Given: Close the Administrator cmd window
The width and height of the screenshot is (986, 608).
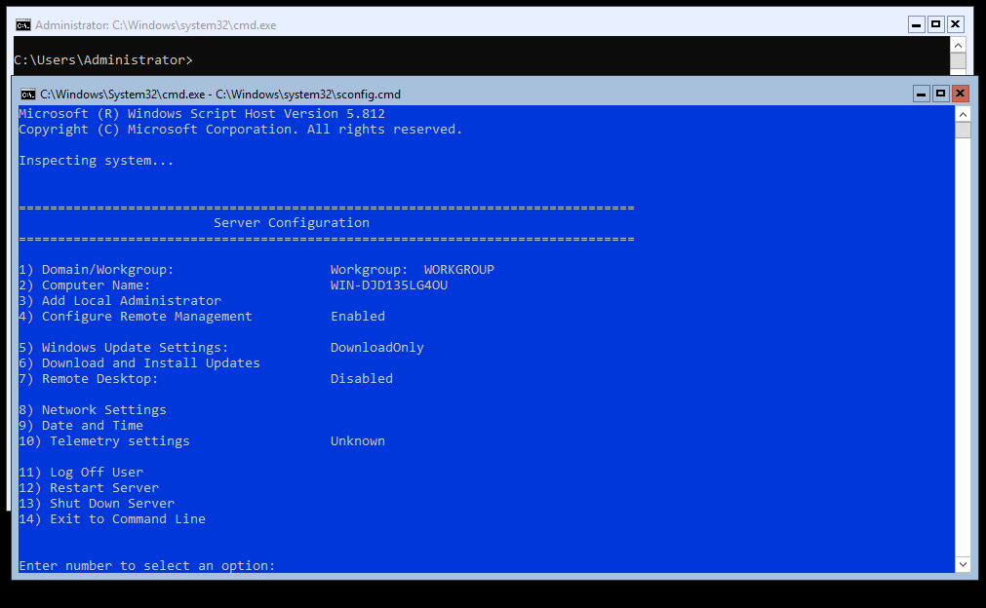Looking at the screenshot, I should point(955,24).
